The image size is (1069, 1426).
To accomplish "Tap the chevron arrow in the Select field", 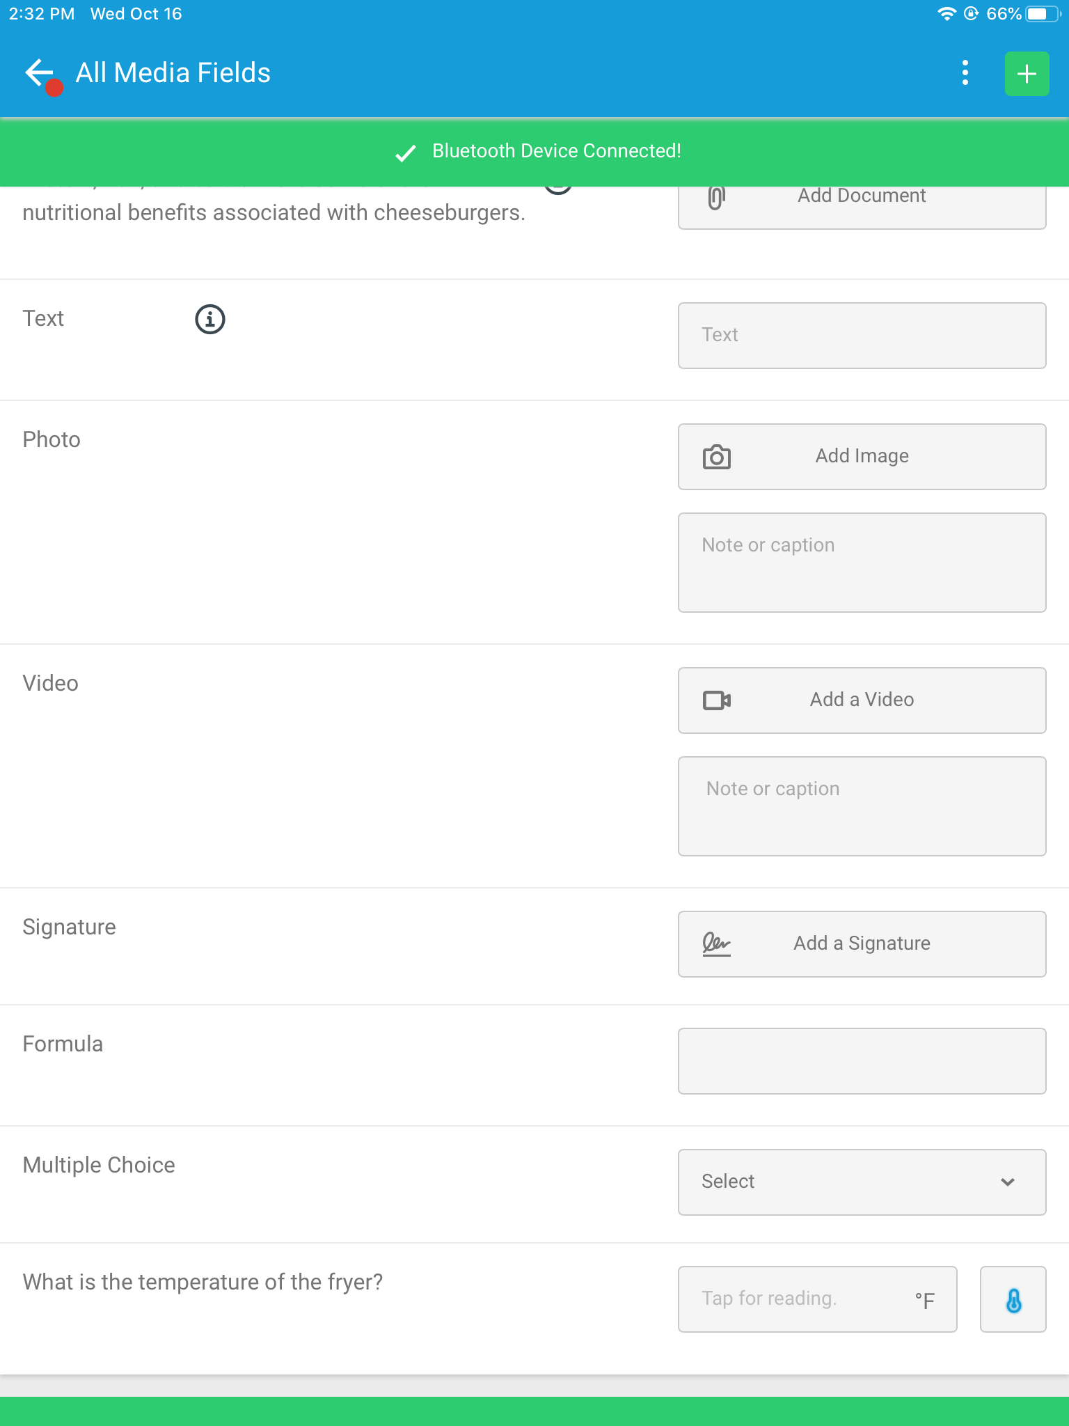I will click(x=1007, y=1182).
